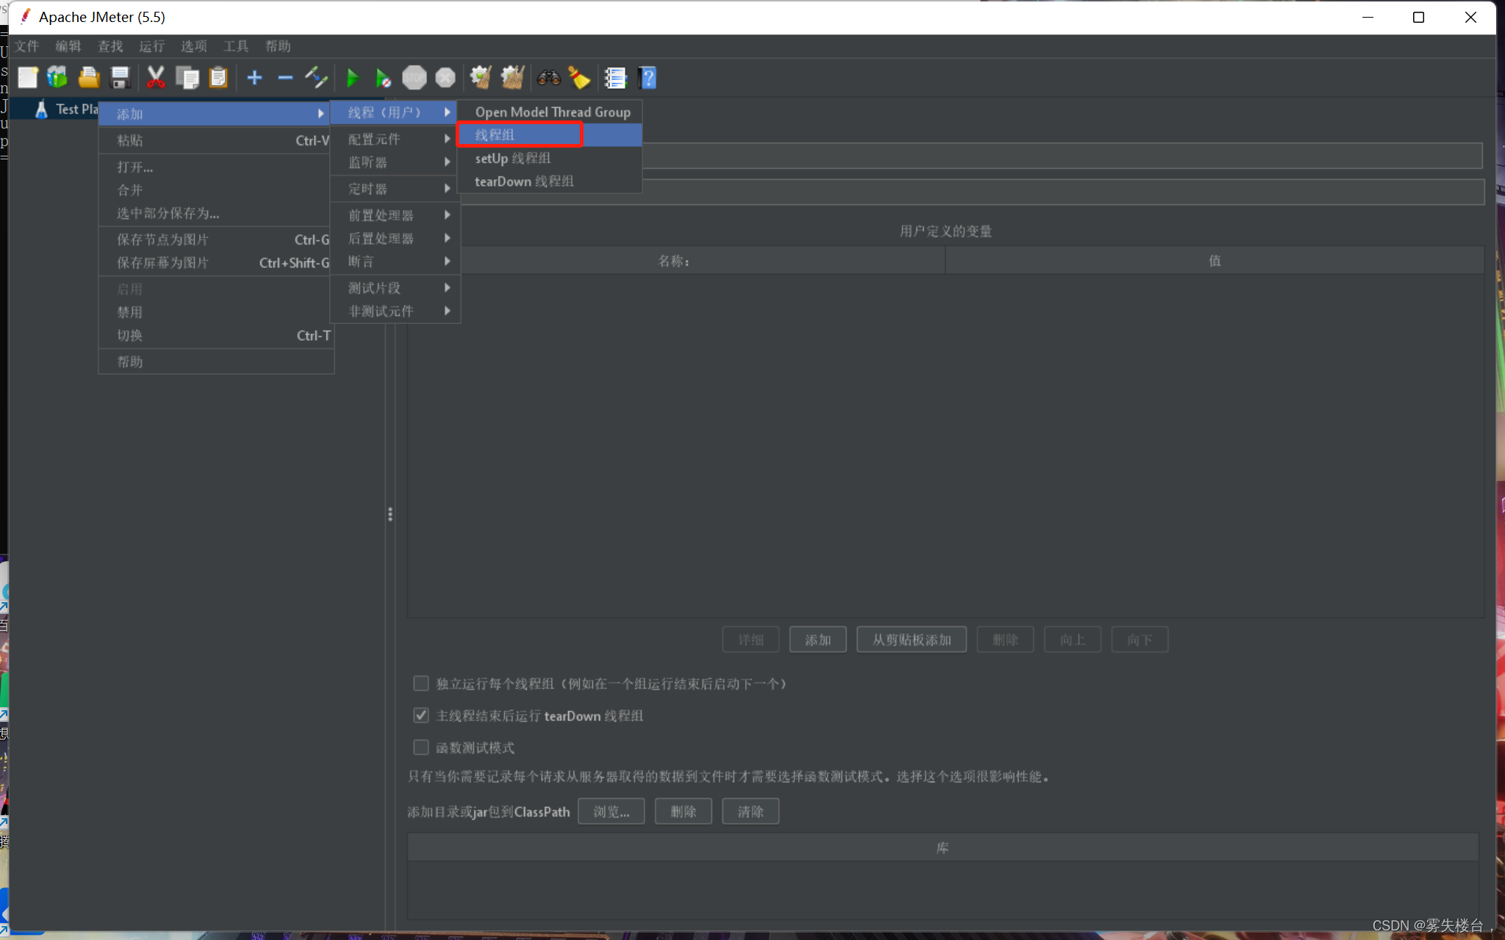Choose setUp 线程组 entry
1505x940 pixels.
pyautogui.click(x=550, y=159)
